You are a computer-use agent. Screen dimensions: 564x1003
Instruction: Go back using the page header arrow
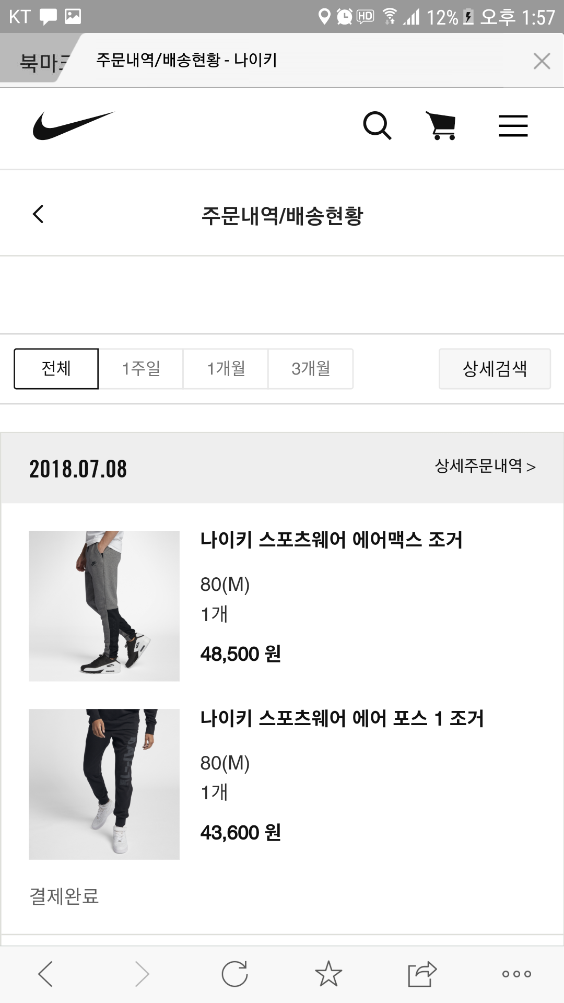coord(38,214)
